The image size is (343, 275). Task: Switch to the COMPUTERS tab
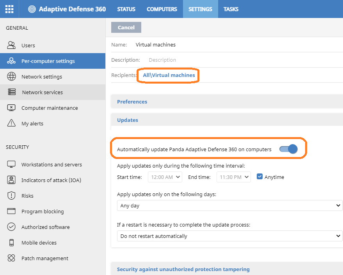pos(162,9)
